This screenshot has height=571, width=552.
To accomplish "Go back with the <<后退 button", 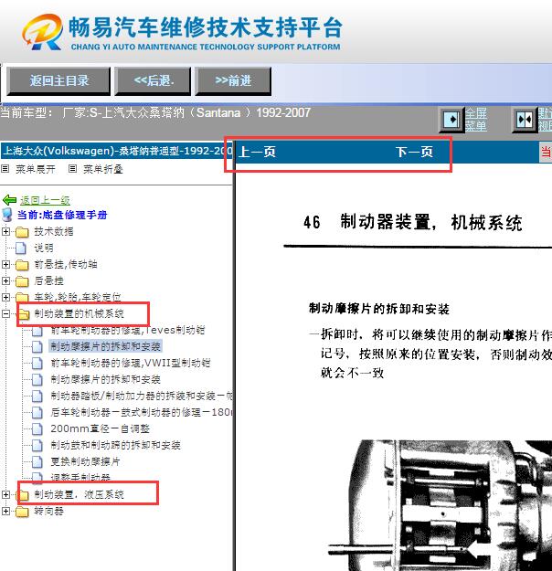I will 153,80.
